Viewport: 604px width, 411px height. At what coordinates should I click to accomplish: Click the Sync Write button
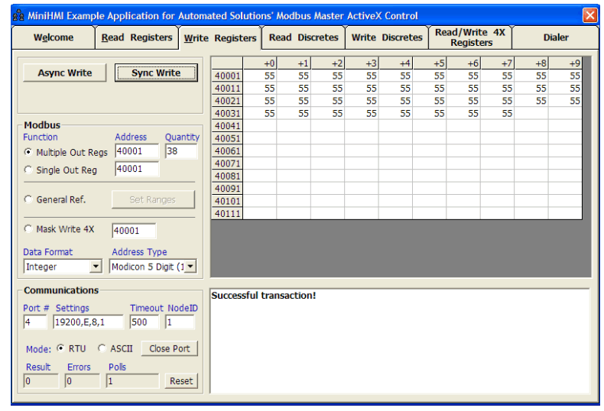point(156,73)
